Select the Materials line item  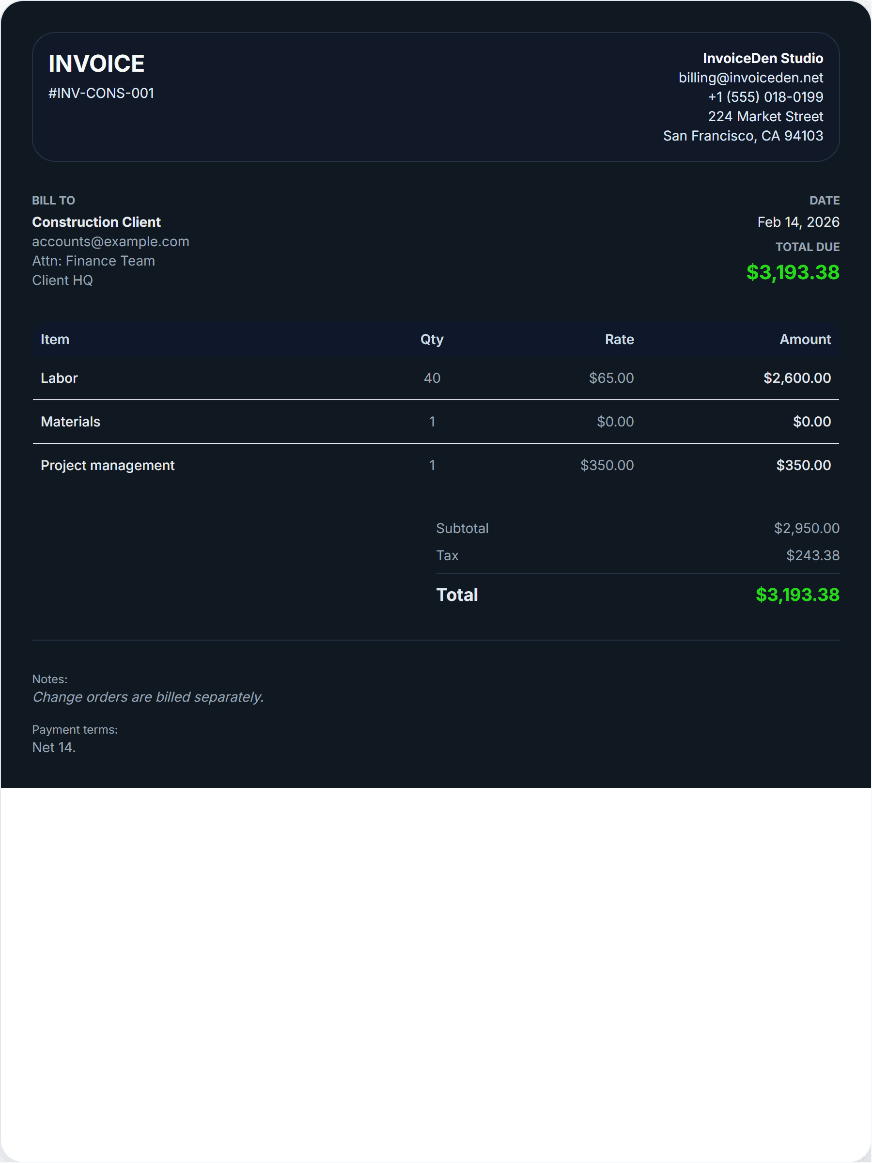click(x=70, y=422)
